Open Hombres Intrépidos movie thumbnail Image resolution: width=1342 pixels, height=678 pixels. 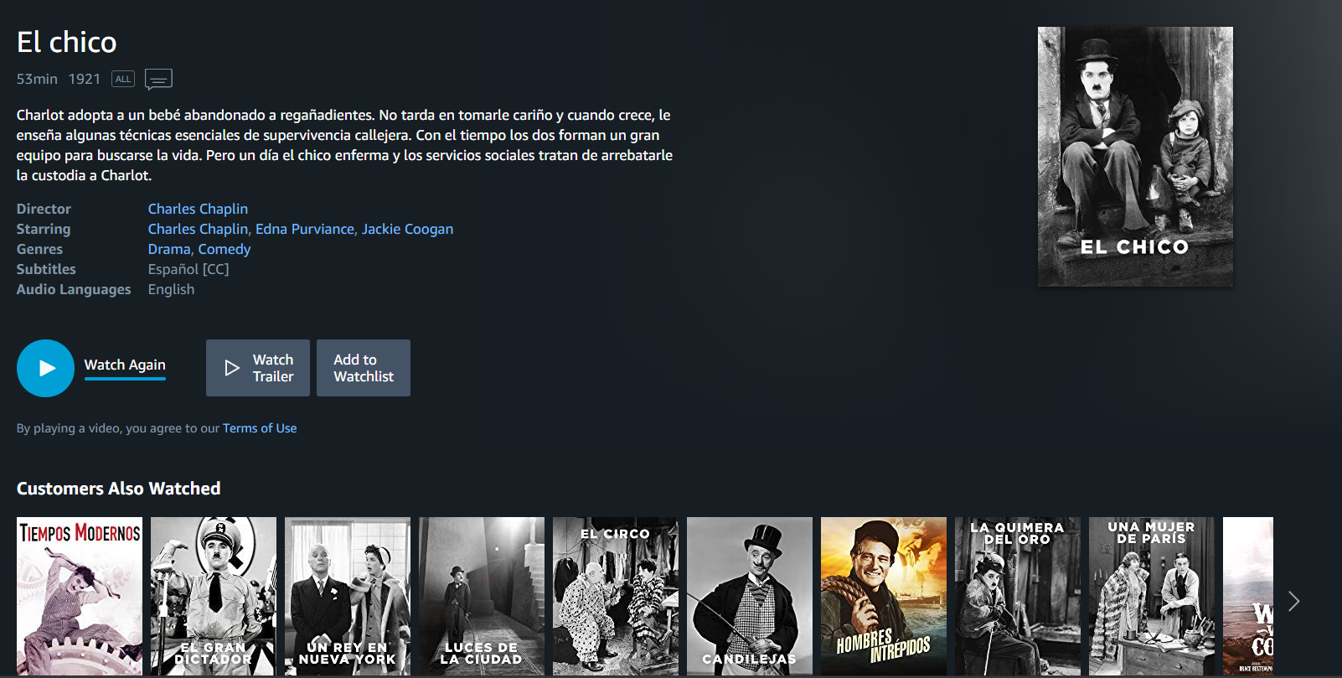(x=884, y=596)
